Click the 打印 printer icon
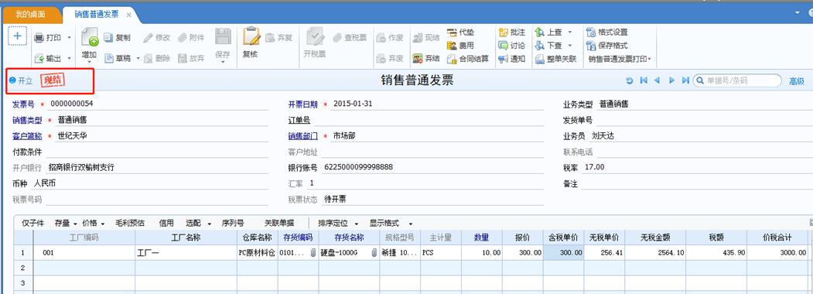 tap(39, 38)
